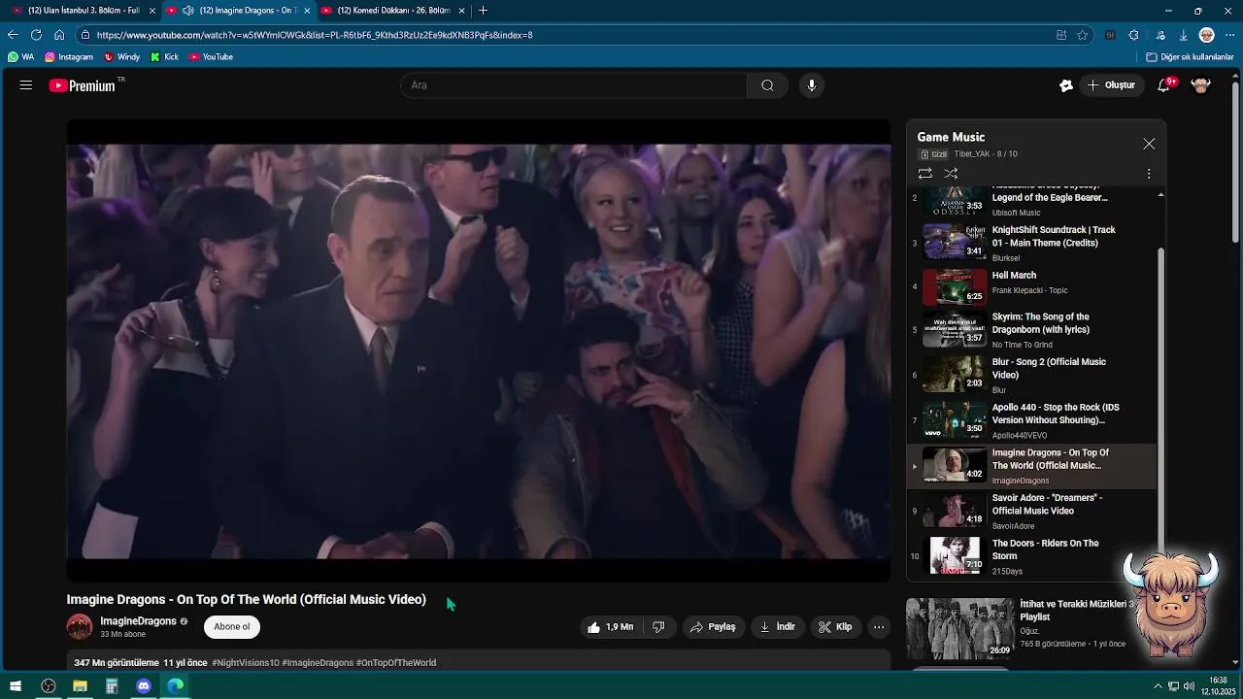Image resolution: width=1243 pixels, height=699 pixels.
Task: Open browser settings ellipsis menu
Action: (1229, 35)
